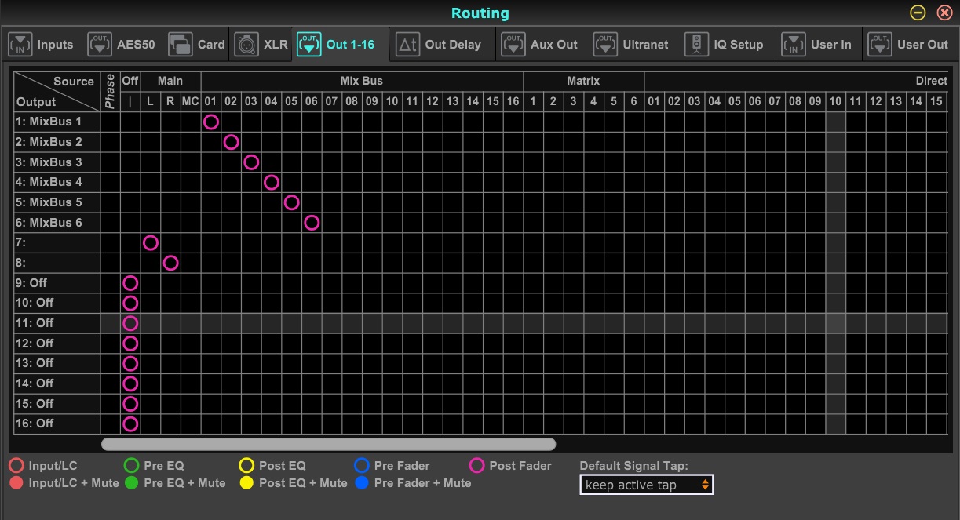Switch to the AES50 tab
Image resolution: width=960 pixels, height=520 pixels.
click(x=120, y=45)
